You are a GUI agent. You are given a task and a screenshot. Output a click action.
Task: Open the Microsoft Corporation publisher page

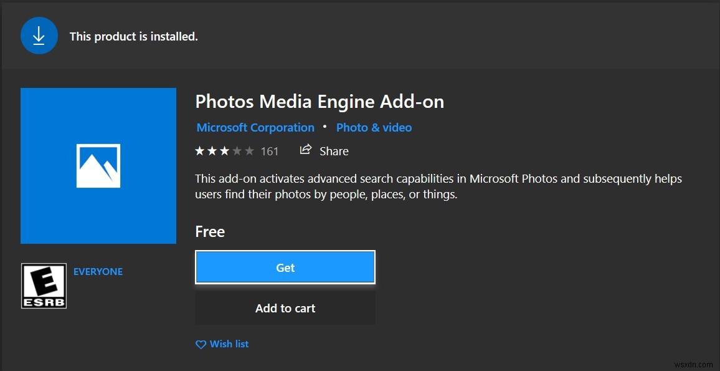255,127
